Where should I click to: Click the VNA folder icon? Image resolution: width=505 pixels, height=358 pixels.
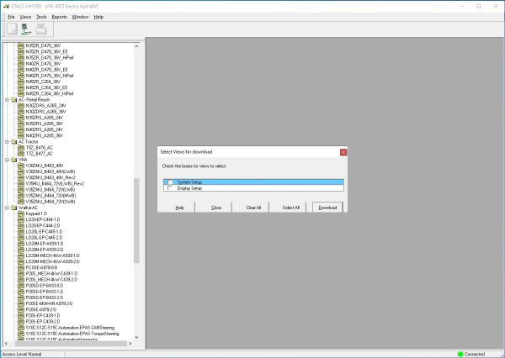click(x=14, y=160)
